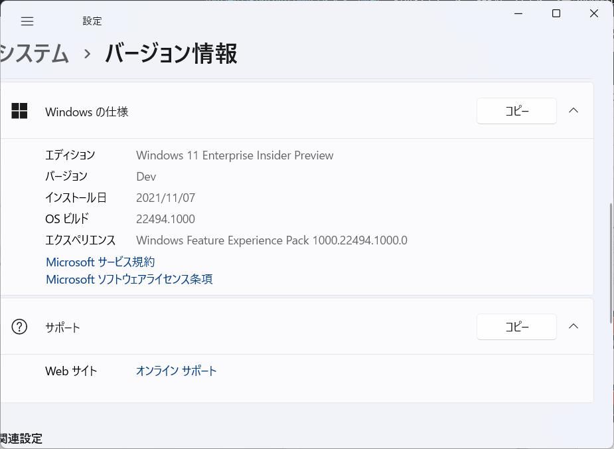
Task: Close the 設定 window
Action: coord(594,13)
